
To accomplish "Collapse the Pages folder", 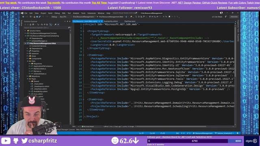I will pyautogui.click(x=27, y=79).
